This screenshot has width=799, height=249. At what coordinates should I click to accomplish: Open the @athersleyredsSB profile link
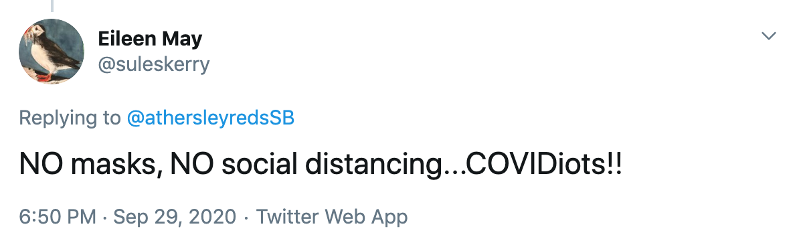[210, 118]
